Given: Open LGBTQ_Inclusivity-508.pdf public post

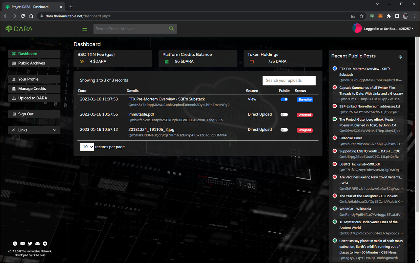Looking at the screenshot, I should [360, 164].
